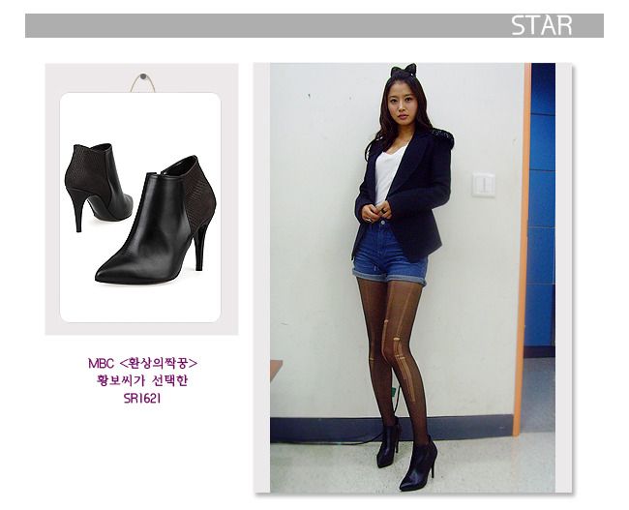The image size is (629, 510).
Task: Open the SR1621 product code link
Action: click(142, 398)
